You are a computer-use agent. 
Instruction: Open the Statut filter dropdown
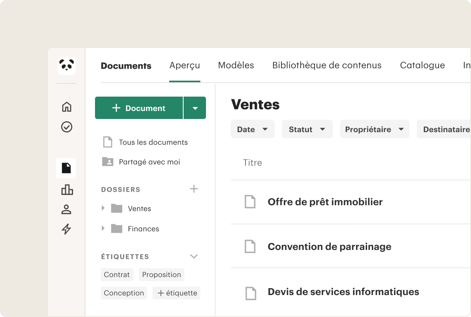pos(307,129)
